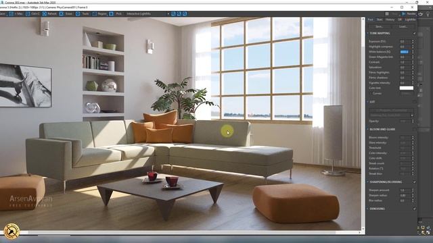Screen dimensions: 433x243
Task: Click the Save toolbar button in VFB
Action: [3, 13]
